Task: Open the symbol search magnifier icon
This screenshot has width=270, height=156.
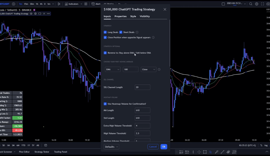Action: click(251, 4)
